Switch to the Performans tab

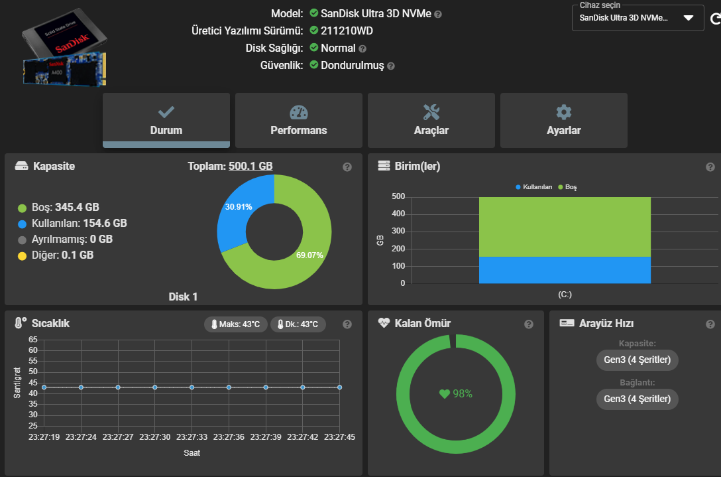click(299, 120)
